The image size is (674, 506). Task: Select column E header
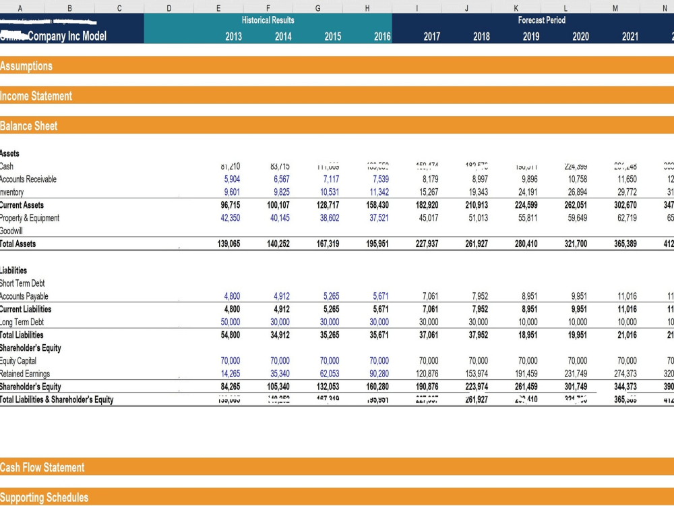pos(218,9)
